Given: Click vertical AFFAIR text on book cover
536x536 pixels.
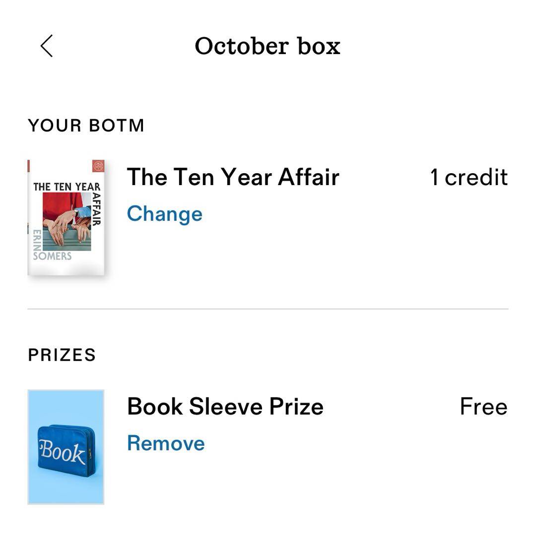Looking at the screenshot, I should pos(96,209).
